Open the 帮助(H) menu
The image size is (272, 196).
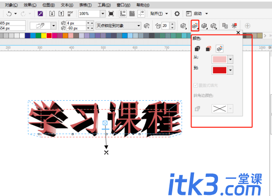[x=143, y=5]
